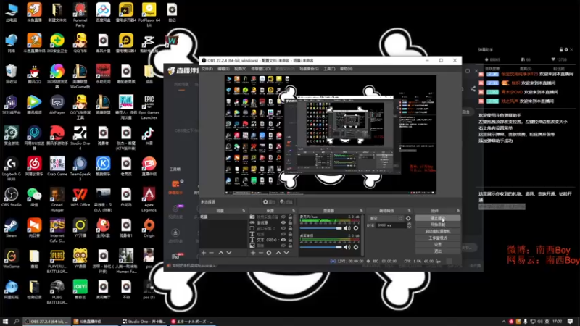The width and height of the screenshot is (580, 326).
Task: Toggle visibility of second source row
Action: click(x=283, y=223)
